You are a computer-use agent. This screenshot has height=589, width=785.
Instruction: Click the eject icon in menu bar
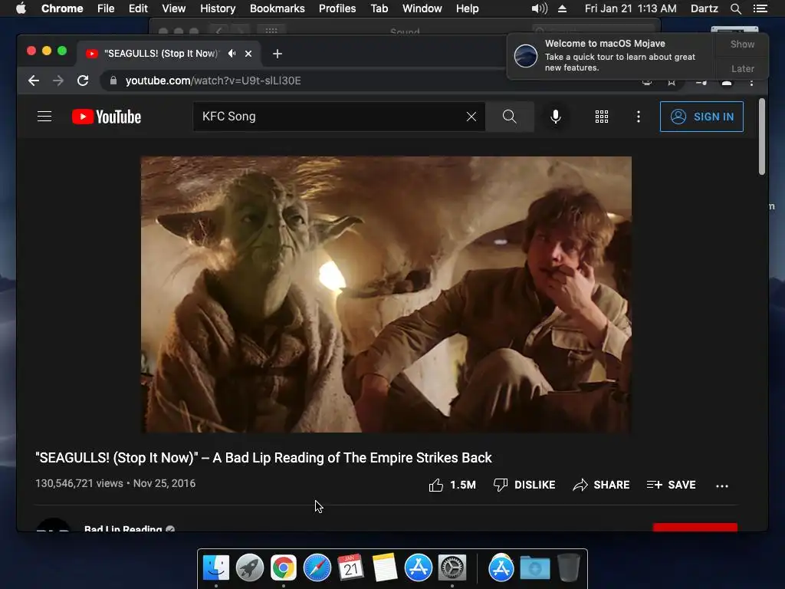562,8
